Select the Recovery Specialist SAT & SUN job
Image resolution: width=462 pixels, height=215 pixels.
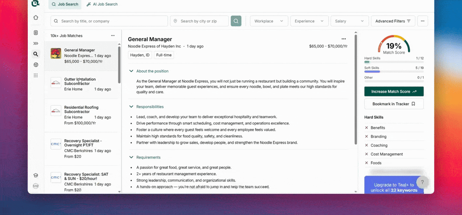[81, 180]
